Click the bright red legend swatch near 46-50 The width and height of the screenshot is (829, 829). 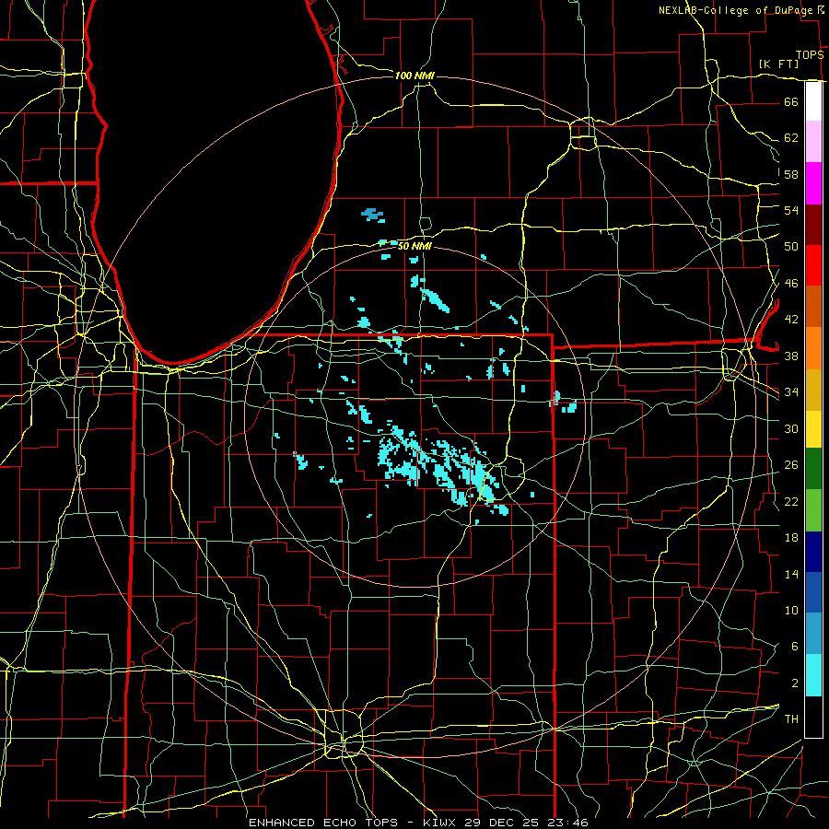click(813, 265)
